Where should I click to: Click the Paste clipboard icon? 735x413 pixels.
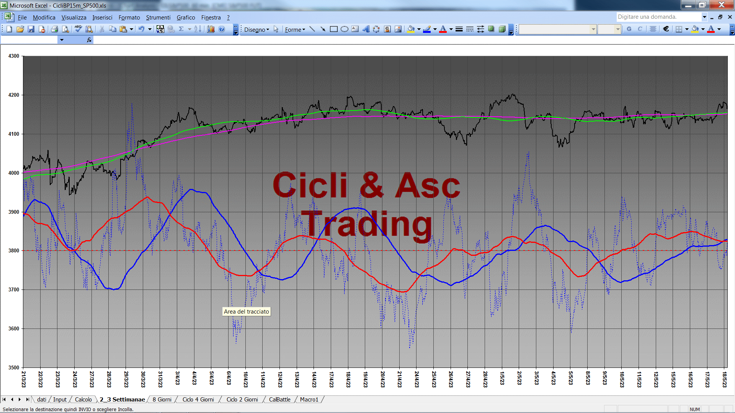123,29
